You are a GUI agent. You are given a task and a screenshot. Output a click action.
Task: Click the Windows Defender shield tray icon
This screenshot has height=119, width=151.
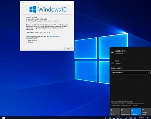(110, 118)
